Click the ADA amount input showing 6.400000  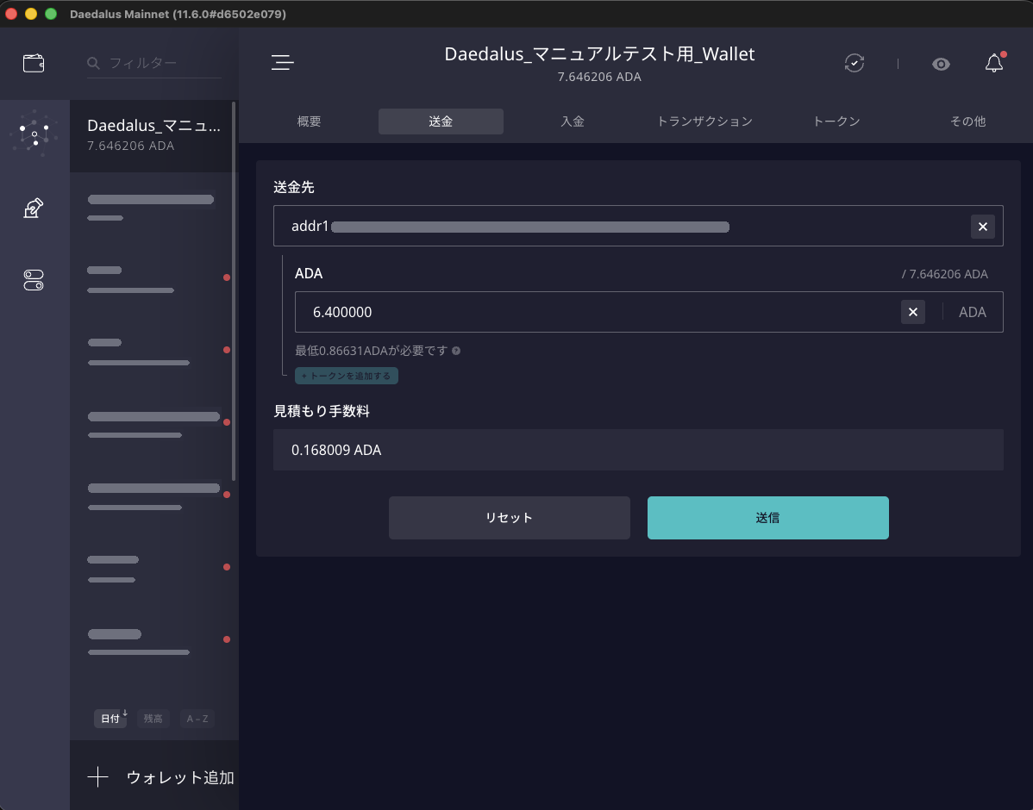(x=649, y=312)
